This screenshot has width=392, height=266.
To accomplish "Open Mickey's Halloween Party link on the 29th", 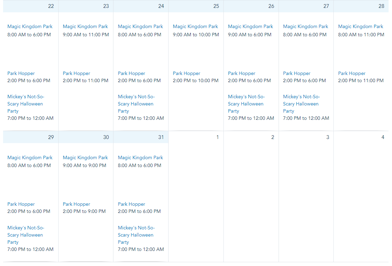I will (x=26, y=235).
